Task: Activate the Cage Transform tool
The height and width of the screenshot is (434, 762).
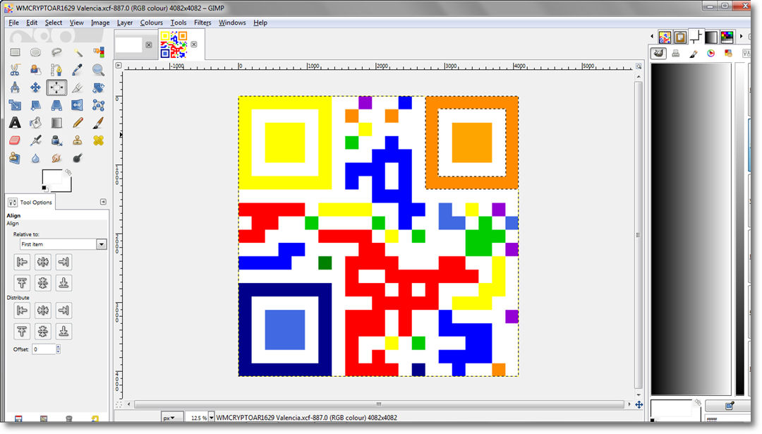Action: click(x=98, y=105)
